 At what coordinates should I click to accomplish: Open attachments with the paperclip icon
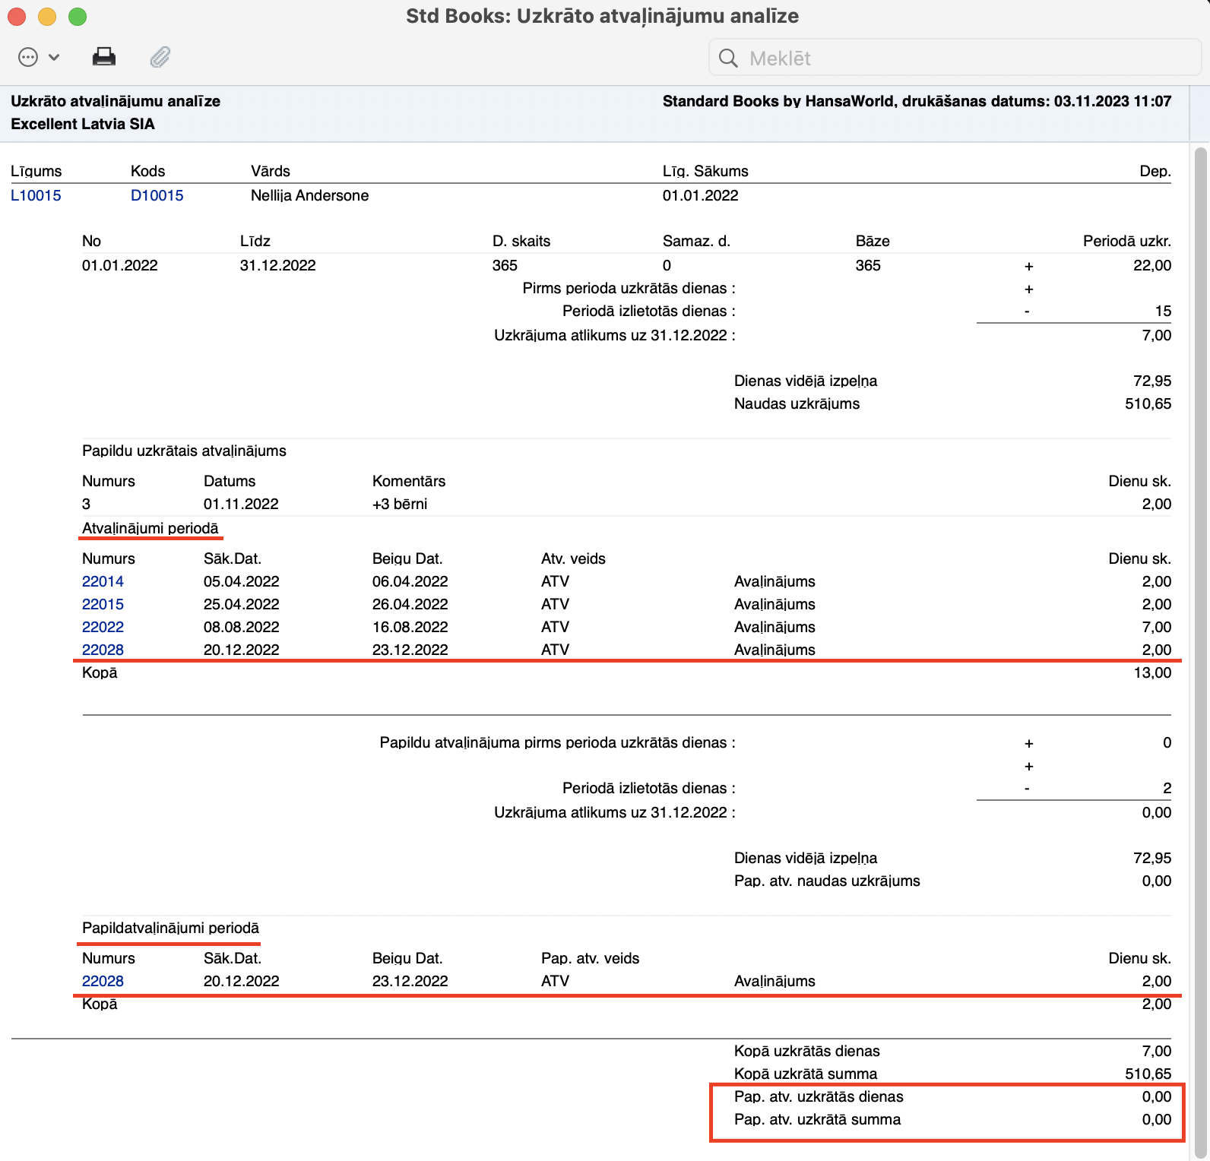tap(160, 58)
